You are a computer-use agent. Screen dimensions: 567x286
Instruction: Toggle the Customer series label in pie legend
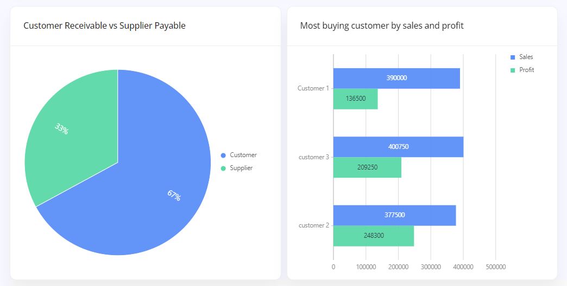(x=243, y=155)
